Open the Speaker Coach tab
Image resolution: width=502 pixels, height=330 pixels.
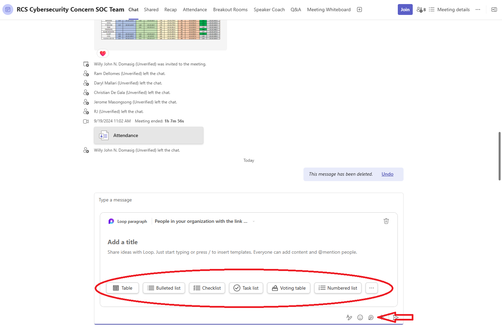coord(269,9)
